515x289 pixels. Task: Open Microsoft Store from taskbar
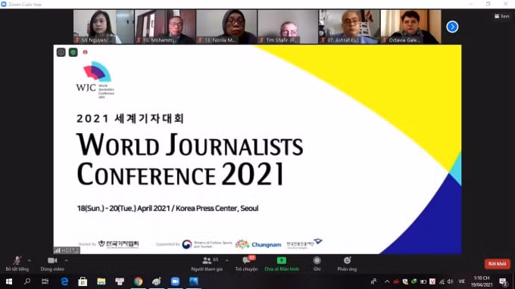coord(83,281)
